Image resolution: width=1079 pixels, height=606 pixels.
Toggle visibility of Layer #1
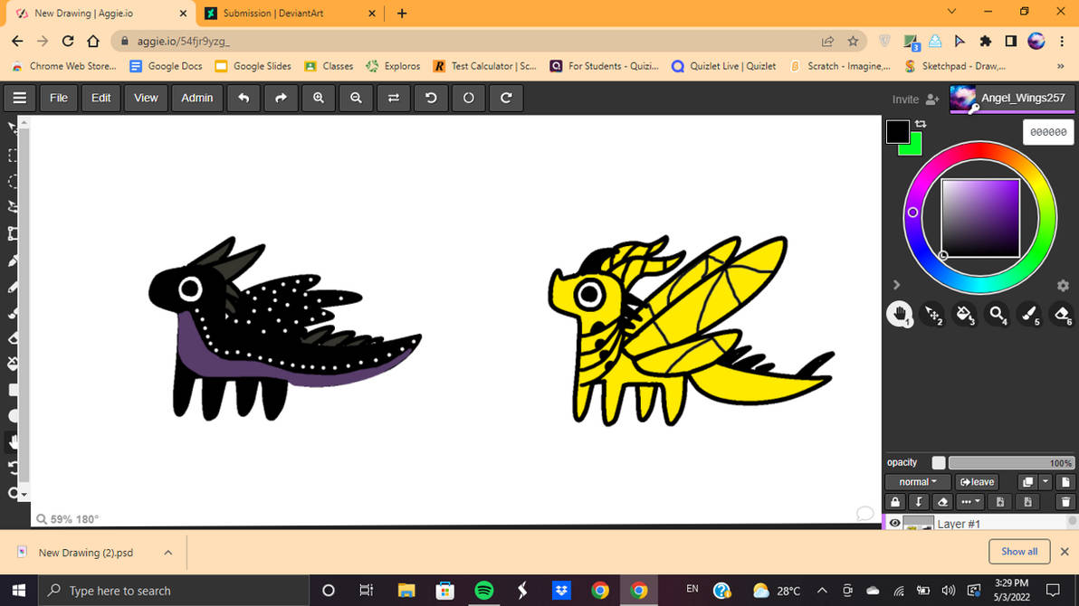point(894,523)
